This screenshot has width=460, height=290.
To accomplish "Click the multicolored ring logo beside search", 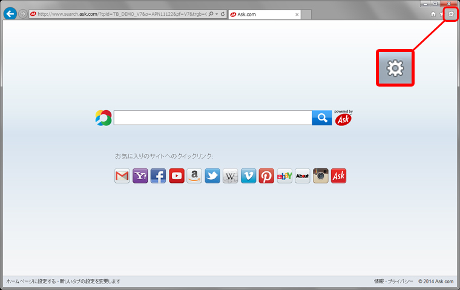I will click(103, 117).
